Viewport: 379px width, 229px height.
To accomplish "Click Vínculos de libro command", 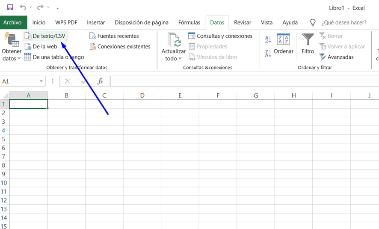I will click(x=213, y=57).
